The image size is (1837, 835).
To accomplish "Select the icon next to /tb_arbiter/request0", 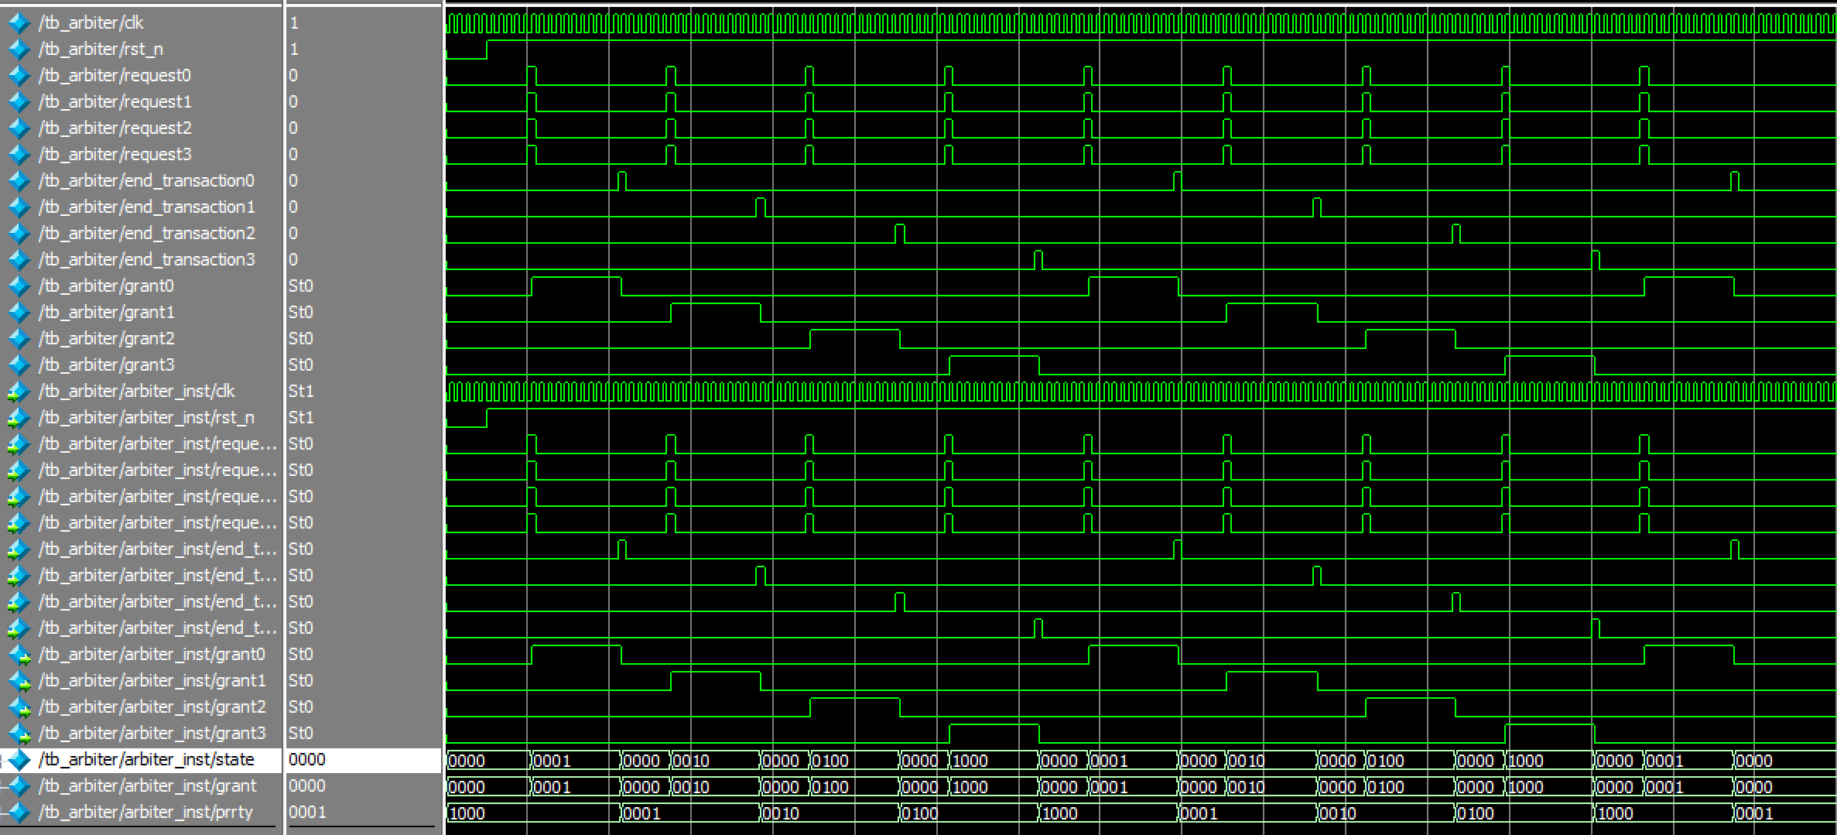I will (x=19, y=76).
